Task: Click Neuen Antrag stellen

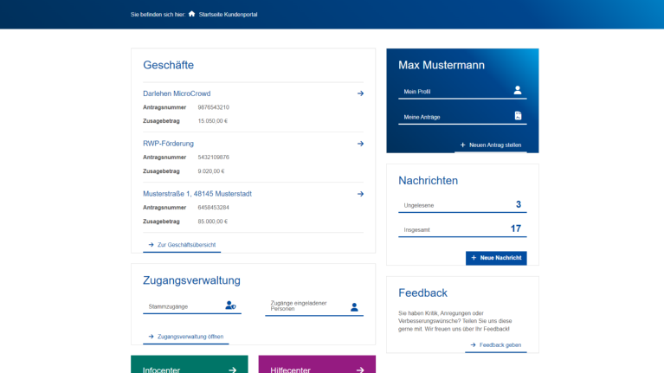Action: click(491, 145)
